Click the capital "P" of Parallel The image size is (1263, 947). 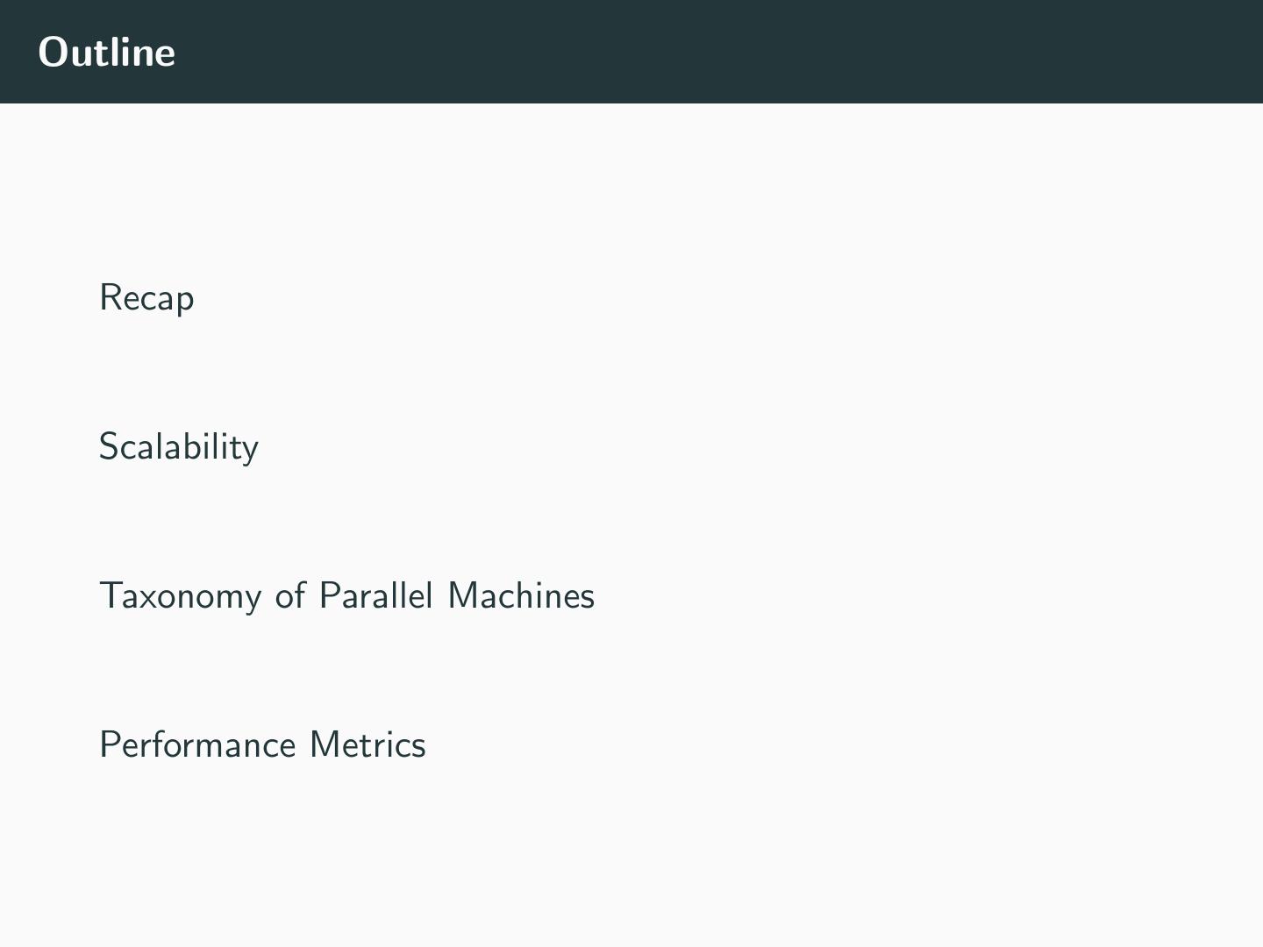328,596
